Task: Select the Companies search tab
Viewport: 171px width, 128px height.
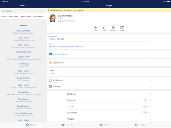Action: (x=14, y=16)
